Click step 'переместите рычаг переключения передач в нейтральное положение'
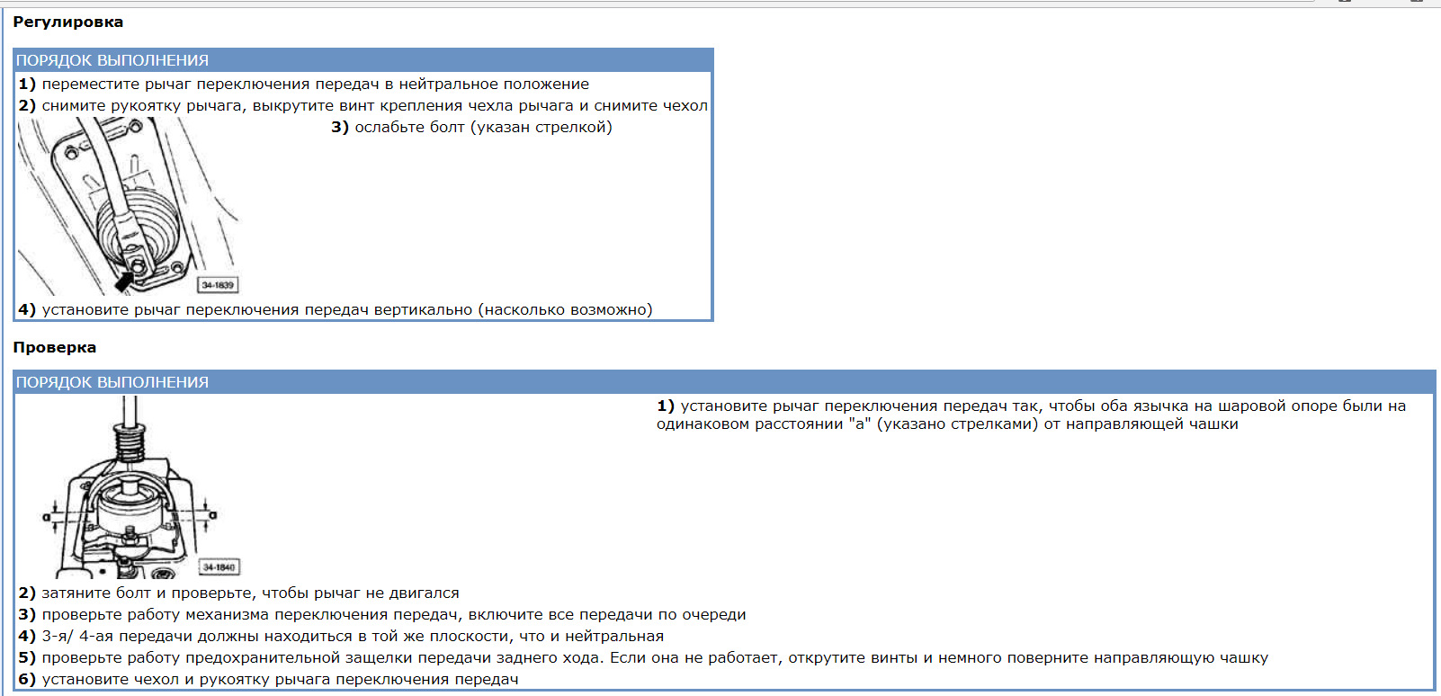The width and height of the screenshot is (1441, 696). (x=304, y=84)
